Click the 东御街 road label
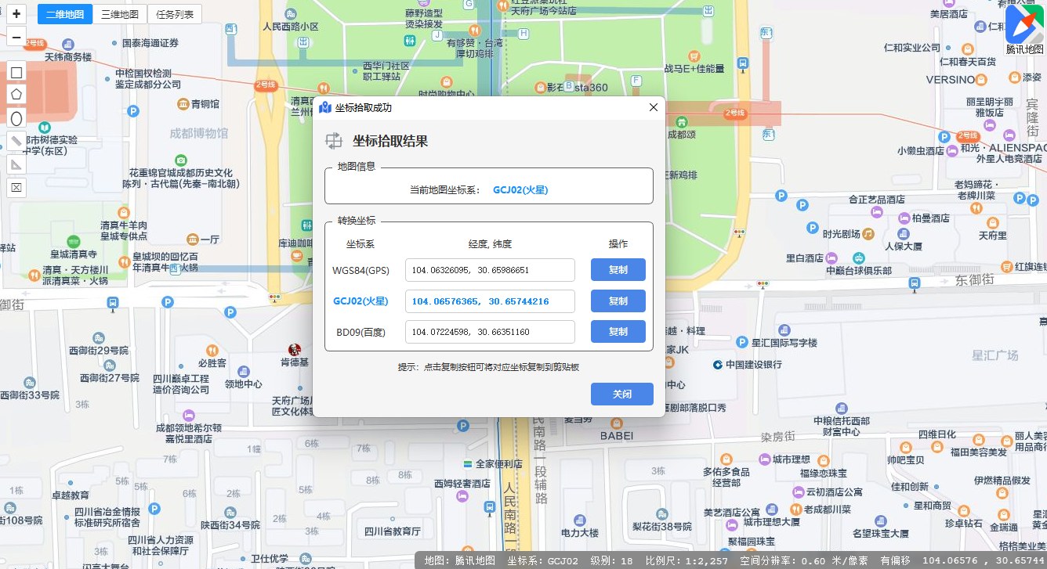 coord(974,279)
